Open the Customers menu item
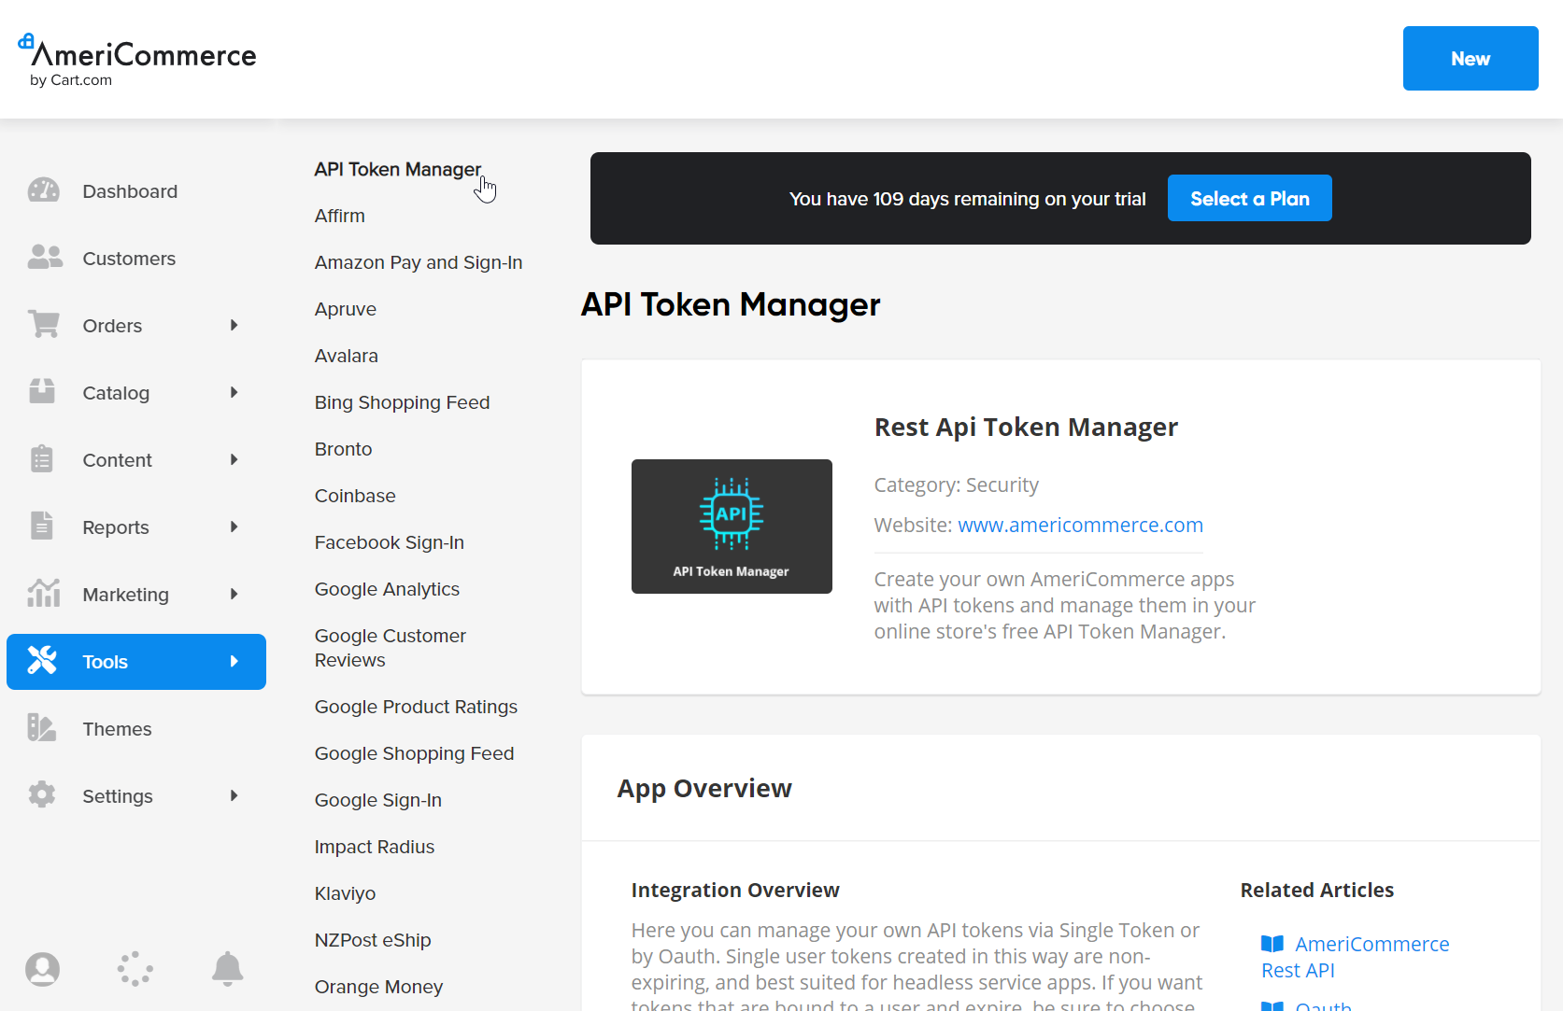Viewport: 1563px width, 1011px height. pos(136,259)
